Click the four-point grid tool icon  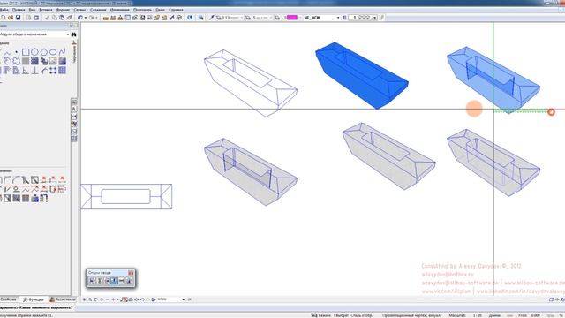coord(53,71)
